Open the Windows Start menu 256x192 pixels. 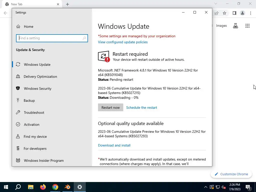(x=6, y=187)
